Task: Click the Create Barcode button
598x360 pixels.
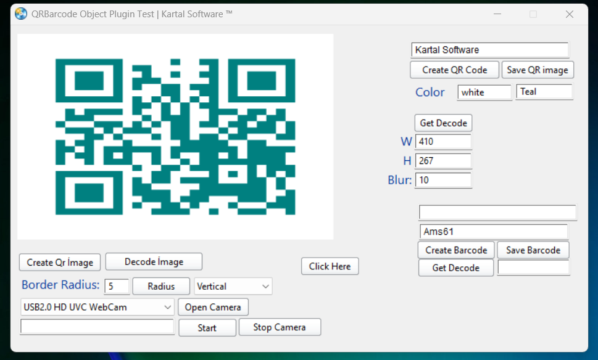Action: point(456,250)
